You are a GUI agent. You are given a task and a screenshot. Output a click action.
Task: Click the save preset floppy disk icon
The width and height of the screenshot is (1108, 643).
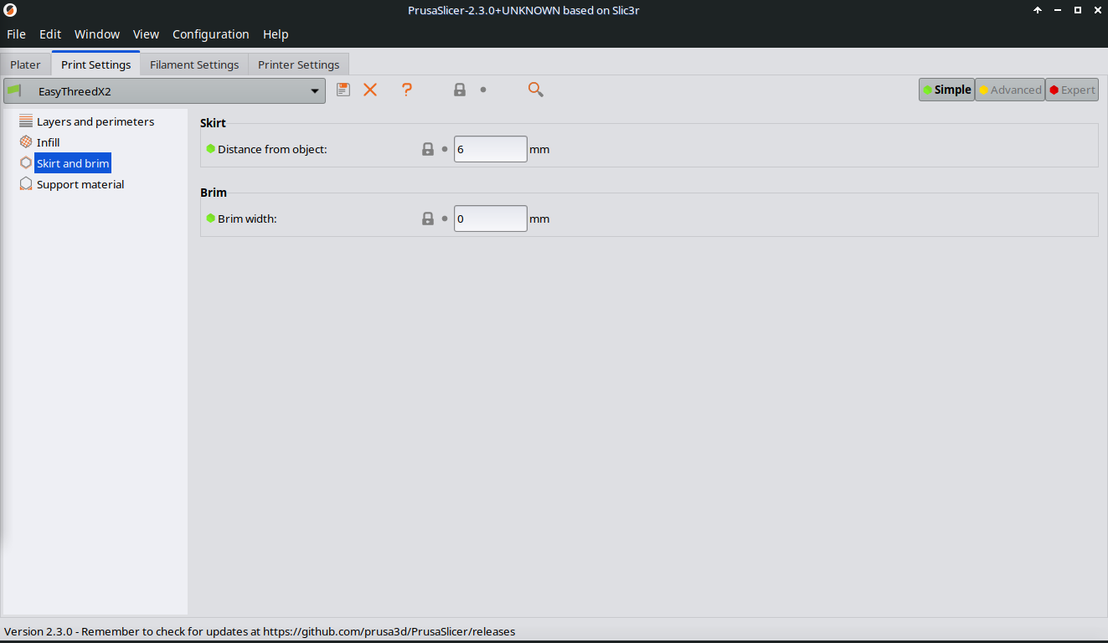coord(343,90)
